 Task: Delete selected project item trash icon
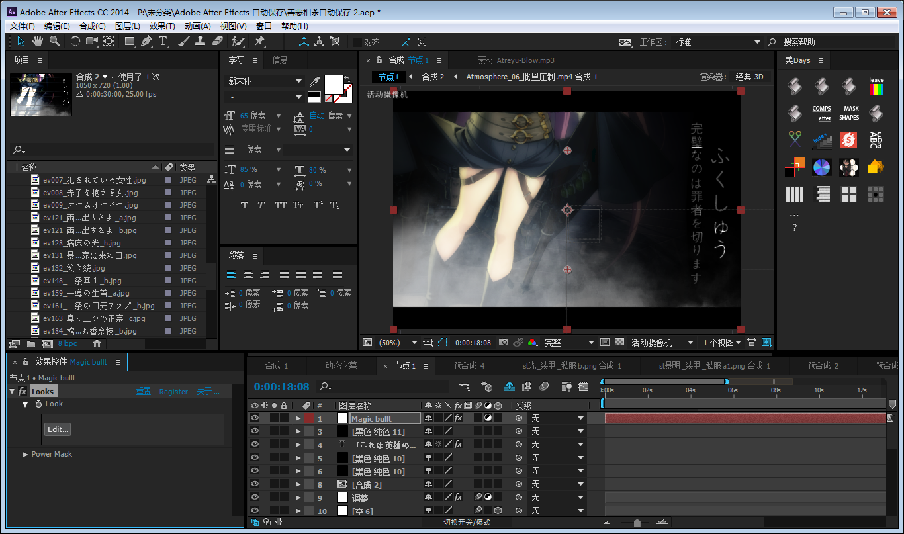click(97, 344)
